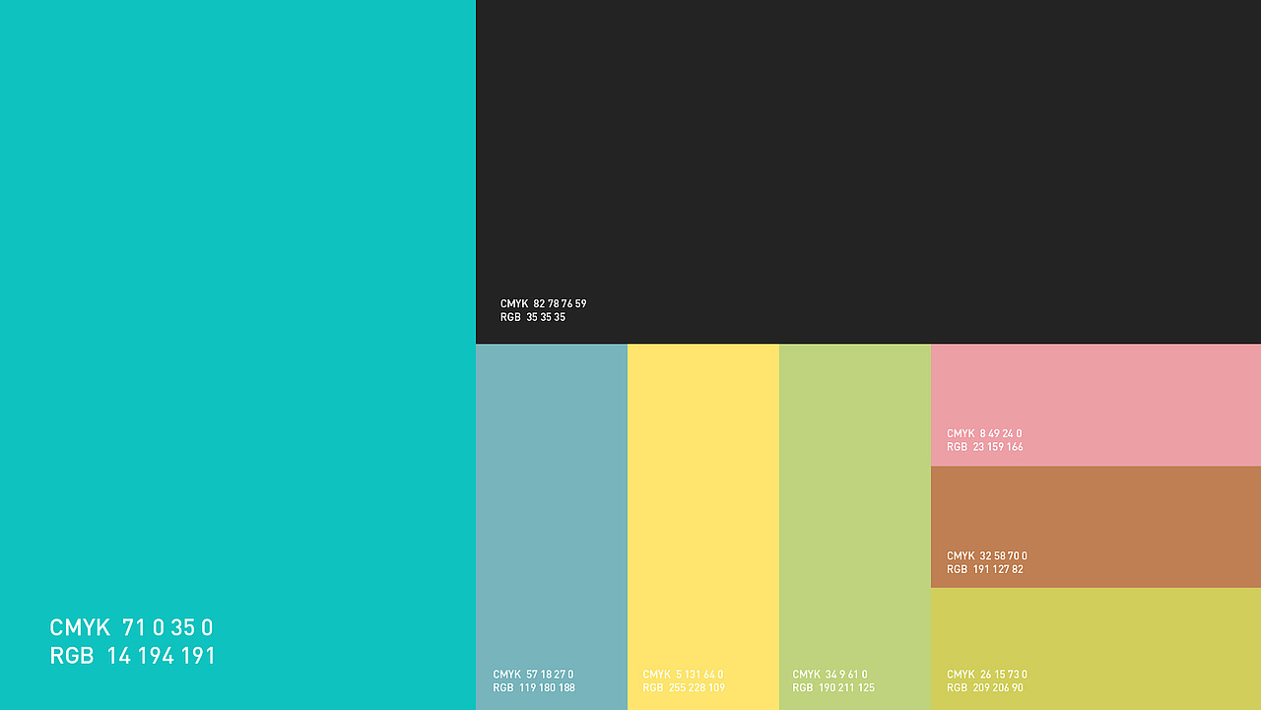This screenshot has height=710, width=1261.
Task: Pick the dark charcoal black swatch
Action: click(x=868, y=171)
